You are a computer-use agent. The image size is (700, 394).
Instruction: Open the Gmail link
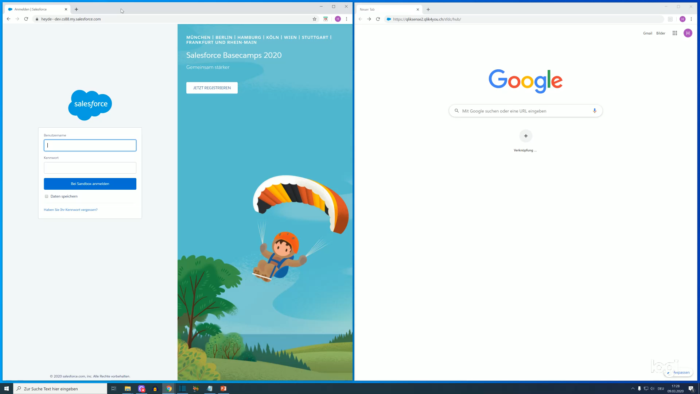pyautogui.click(x=647, y=33)
